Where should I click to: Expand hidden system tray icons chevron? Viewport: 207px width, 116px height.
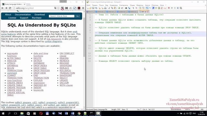178,113
